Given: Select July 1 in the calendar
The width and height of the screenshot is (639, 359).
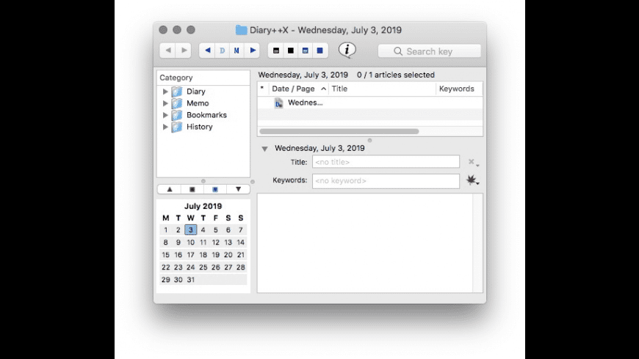Looking at the screenshot, I should pyautogui.click(x=165, y=230).
